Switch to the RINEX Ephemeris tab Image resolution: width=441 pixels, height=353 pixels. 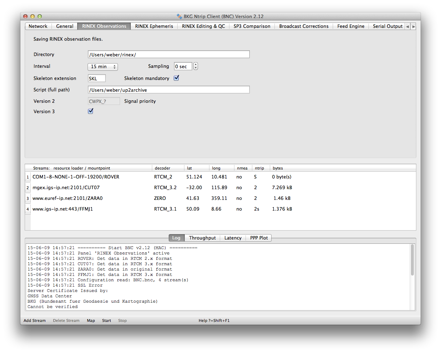click(154, 26)
